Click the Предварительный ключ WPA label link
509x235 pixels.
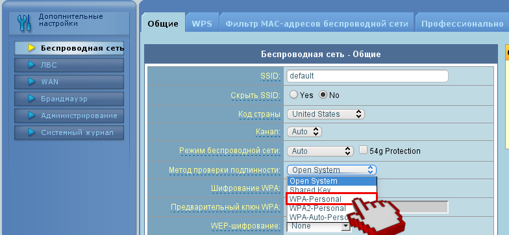point(226,207)
